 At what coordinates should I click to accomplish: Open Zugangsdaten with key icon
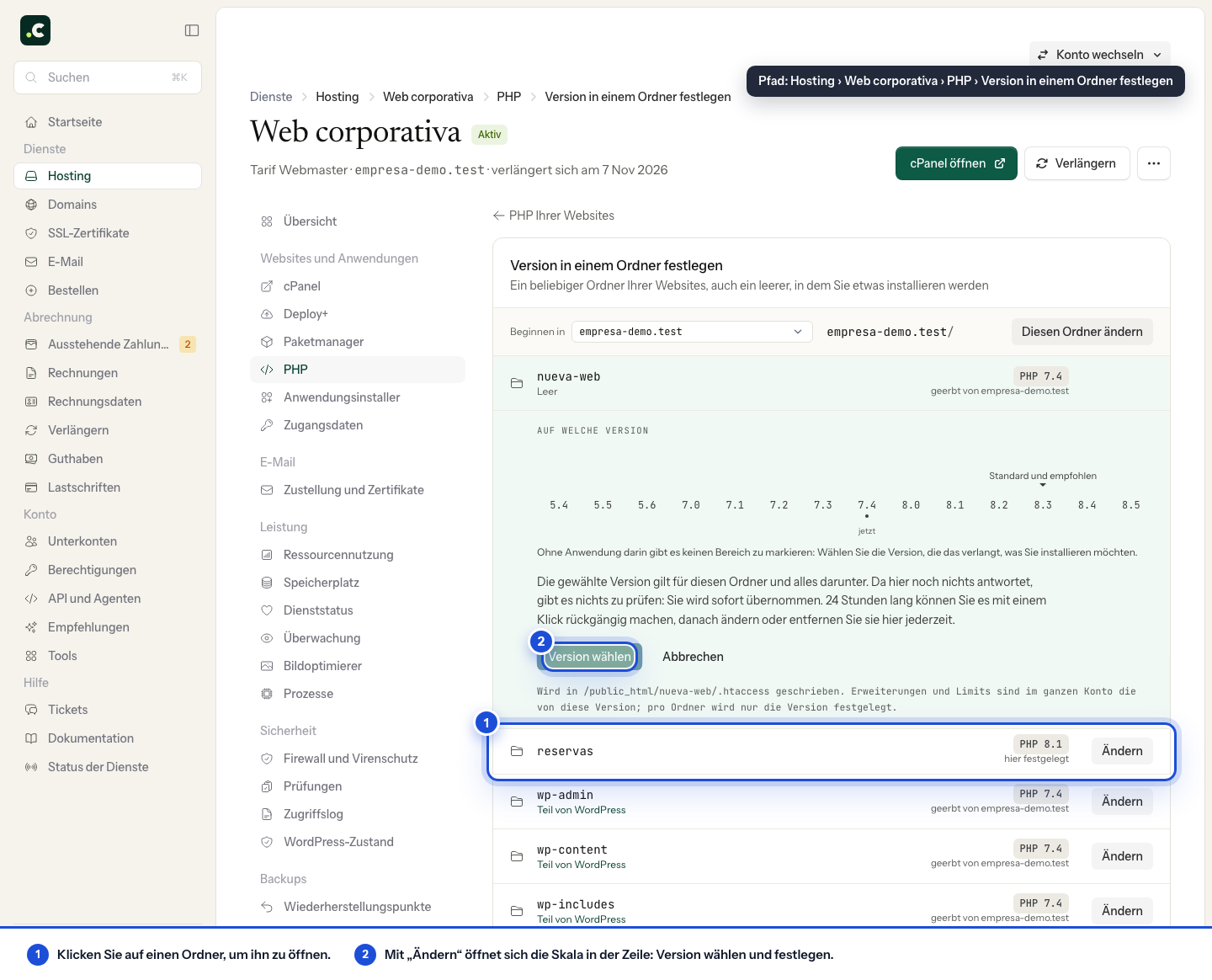tap(358, 425)
